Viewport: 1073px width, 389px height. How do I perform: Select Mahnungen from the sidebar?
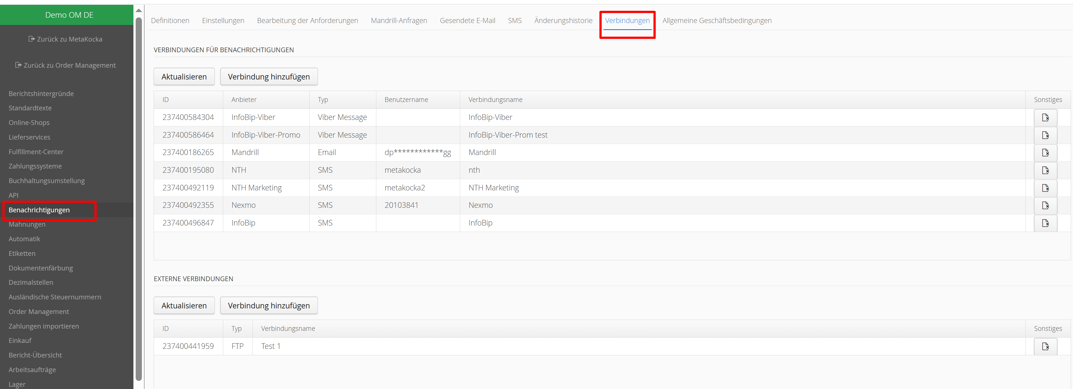point(27,224)
